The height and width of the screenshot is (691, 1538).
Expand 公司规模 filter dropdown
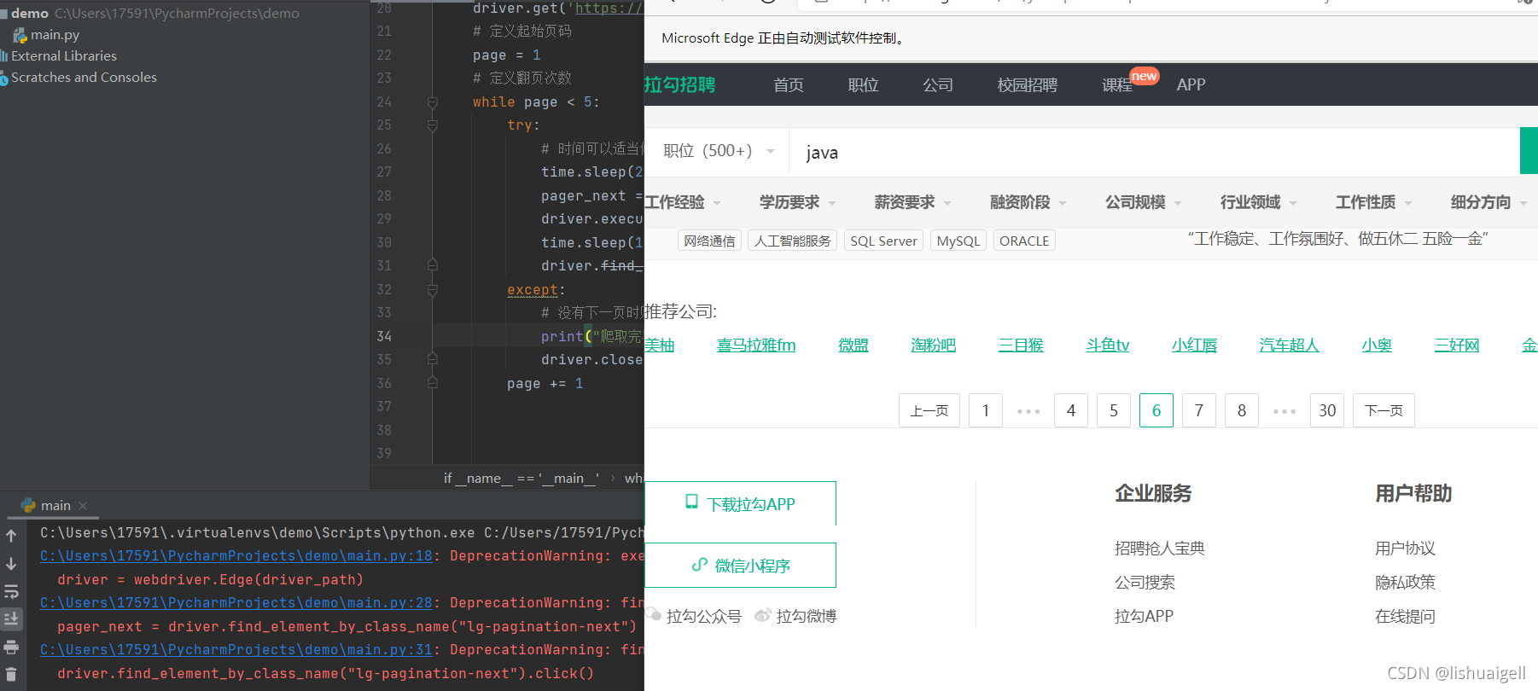[x=1144, y=202]
